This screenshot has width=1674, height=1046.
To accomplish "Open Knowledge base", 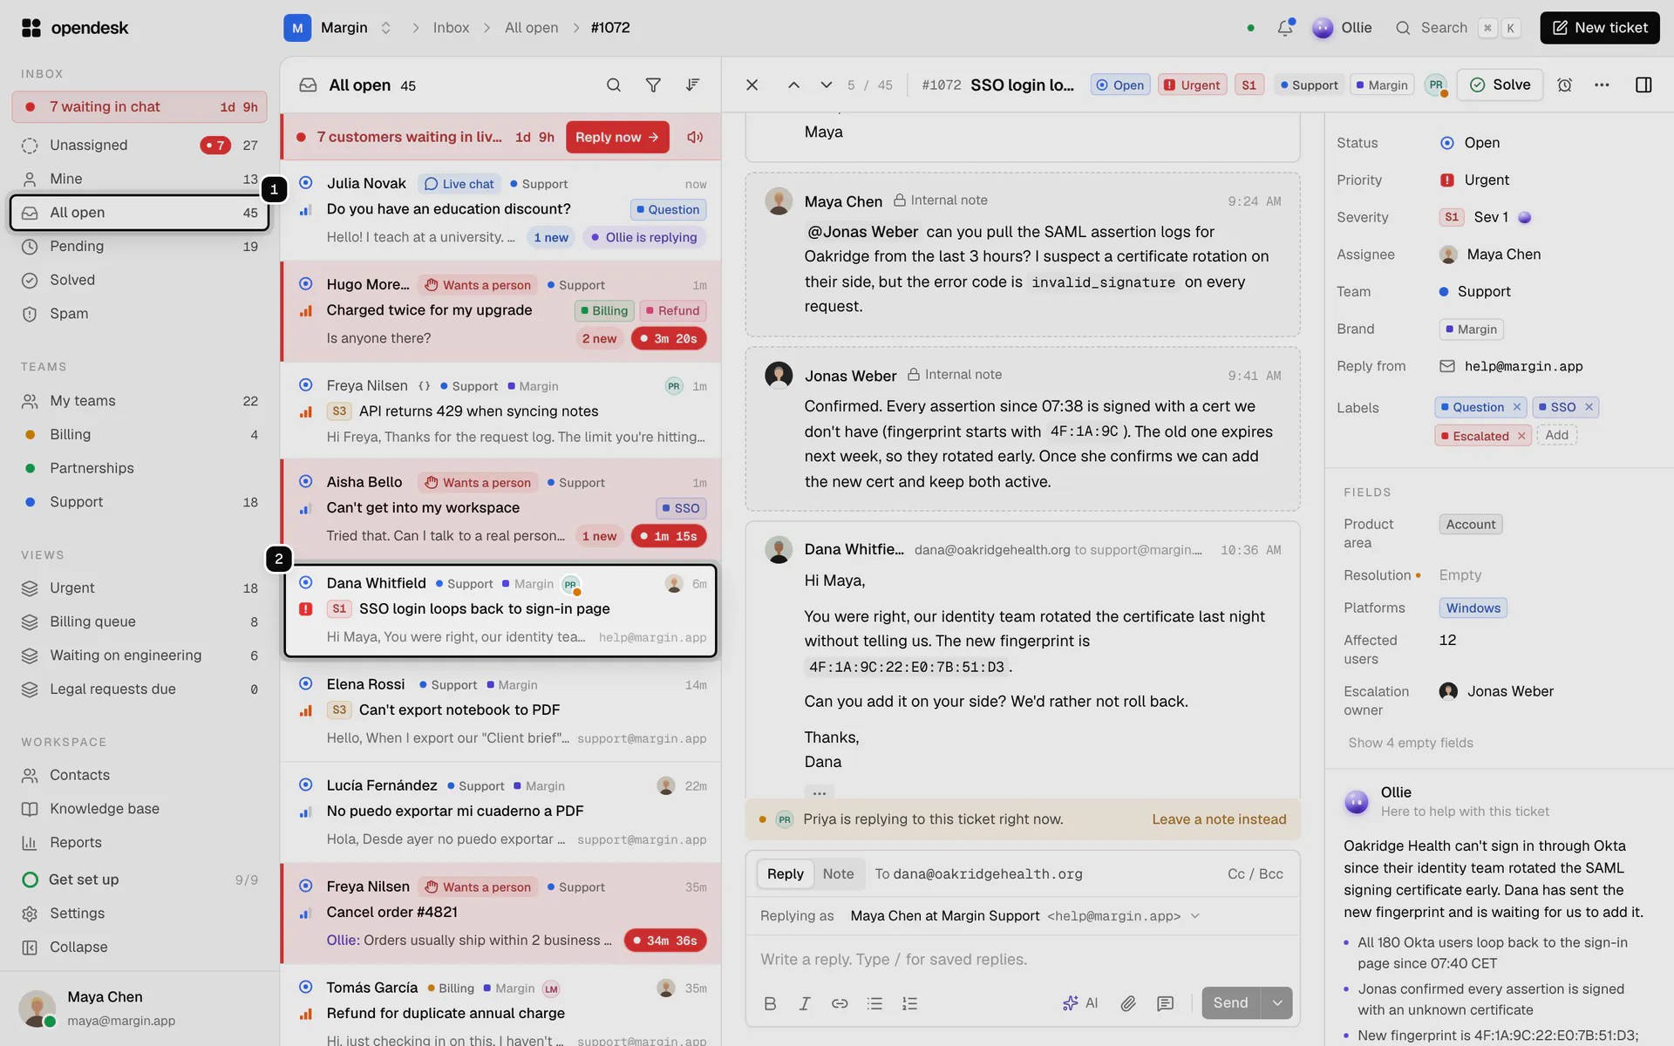I will (139, 810).
